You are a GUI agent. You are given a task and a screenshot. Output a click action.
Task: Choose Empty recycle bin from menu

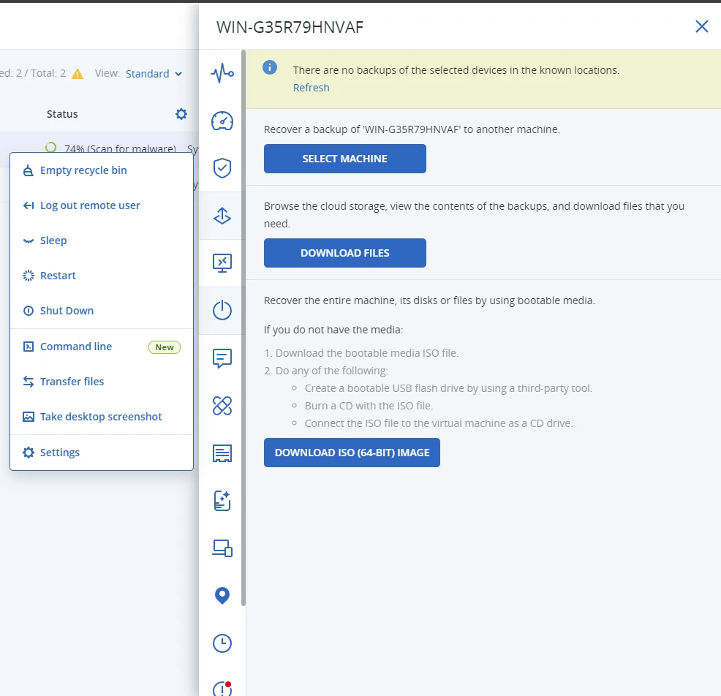[x=101, y=170]
